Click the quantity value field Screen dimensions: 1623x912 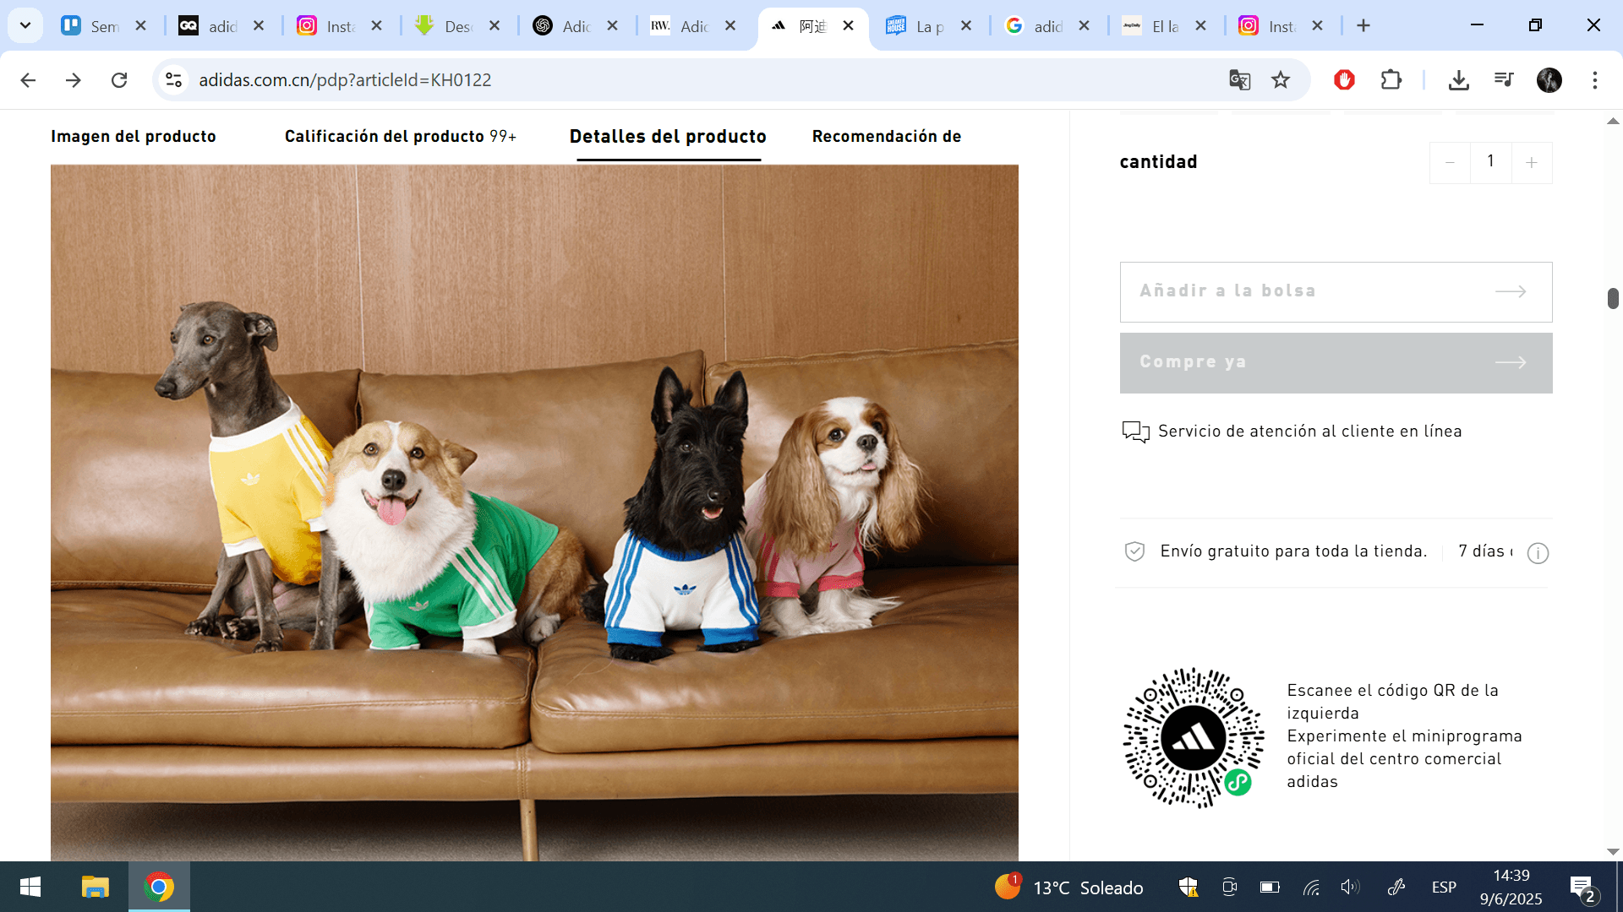[x=1490, y=162]
